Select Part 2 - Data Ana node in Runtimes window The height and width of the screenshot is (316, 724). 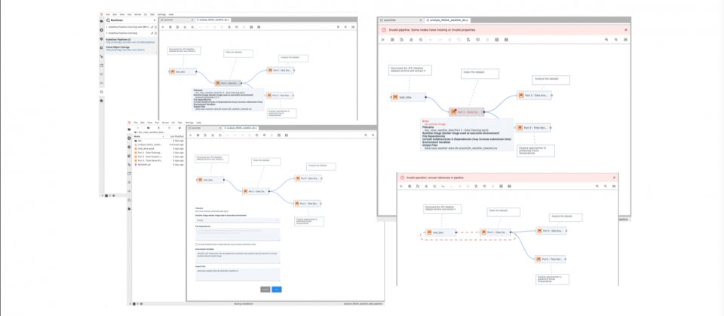pos(281,71)
